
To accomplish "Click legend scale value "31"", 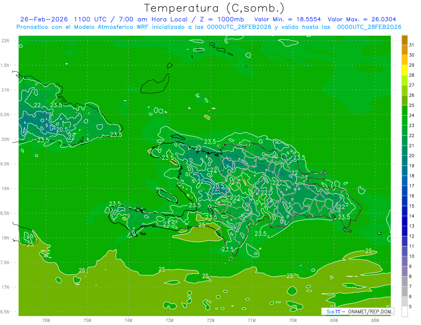I will [412, 45].
